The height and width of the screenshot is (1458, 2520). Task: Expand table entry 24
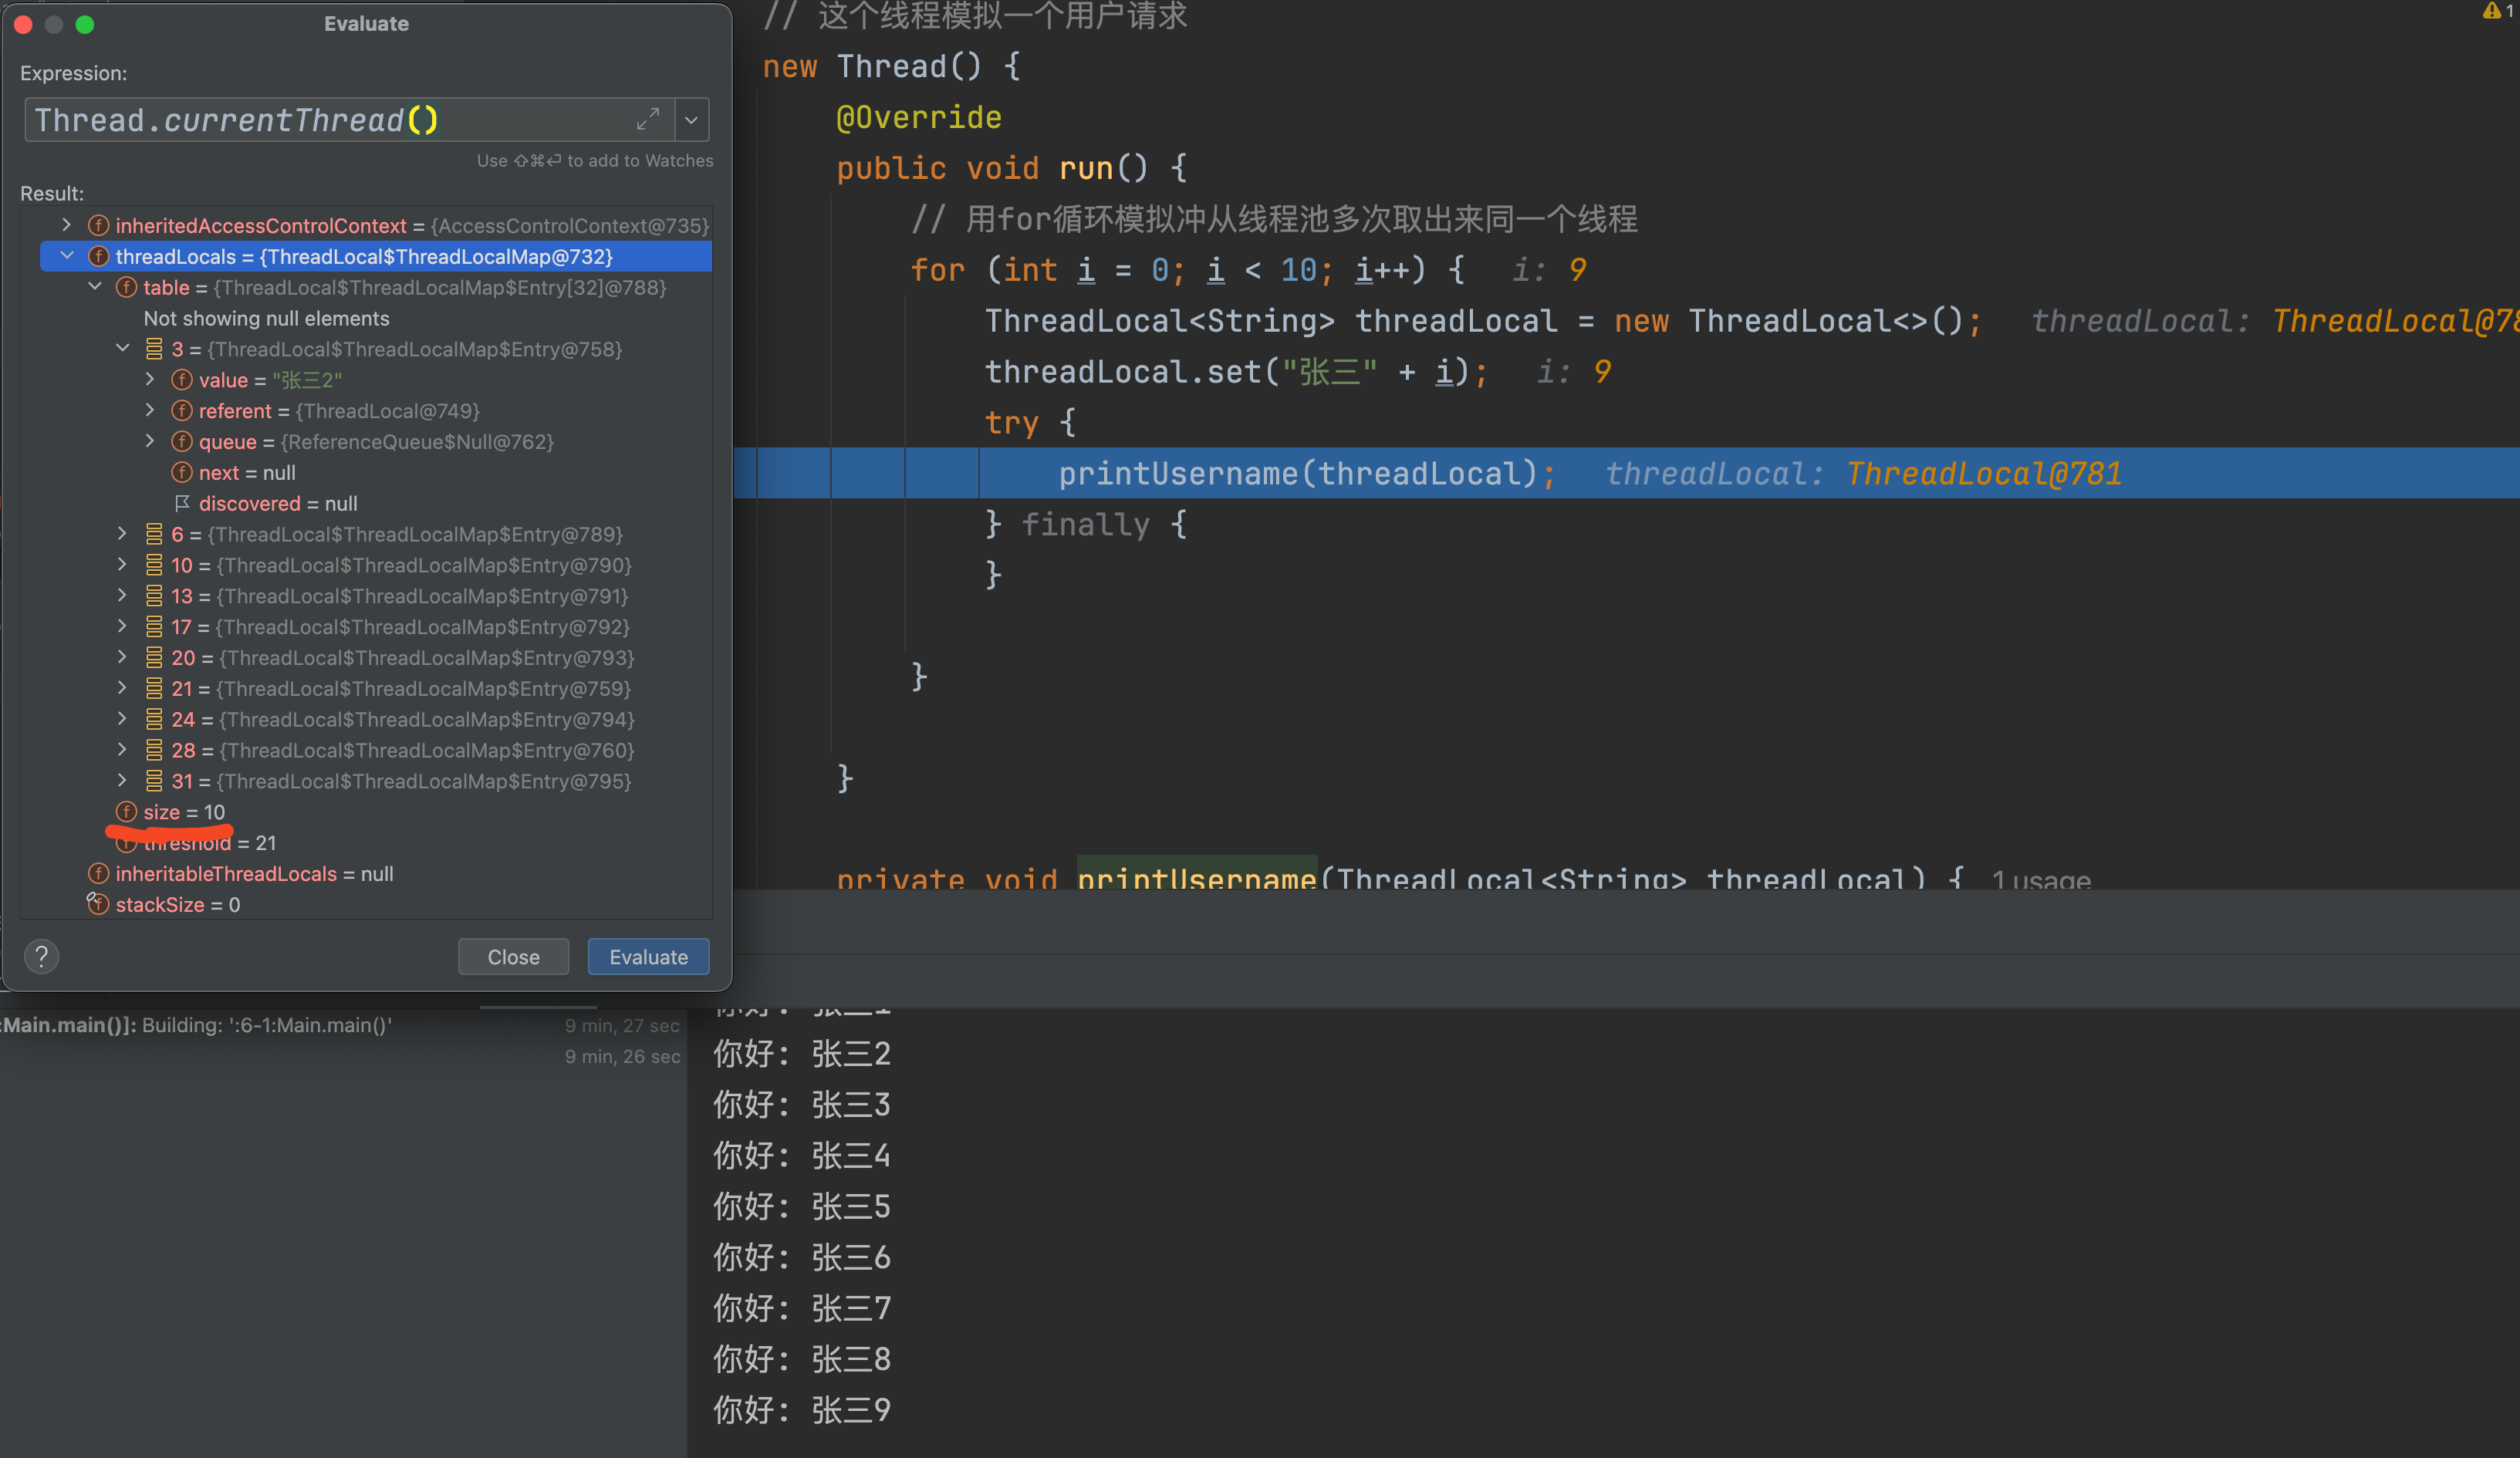pos(122,719)
